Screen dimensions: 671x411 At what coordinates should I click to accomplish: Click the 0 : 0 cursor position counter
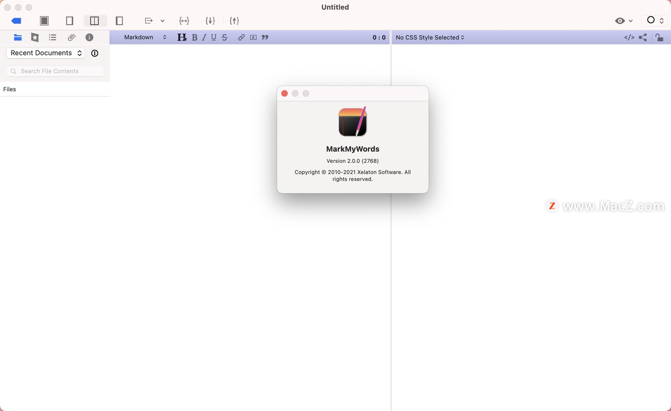tap(379, 37)
